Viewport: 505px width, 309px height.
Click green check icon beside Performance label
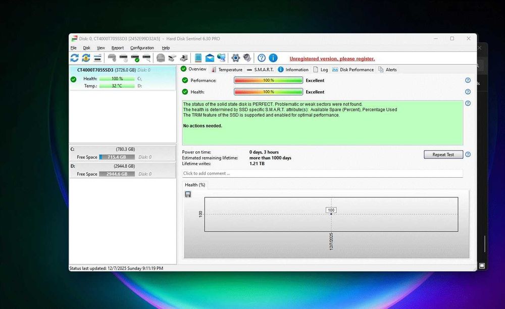coord(185,80)
